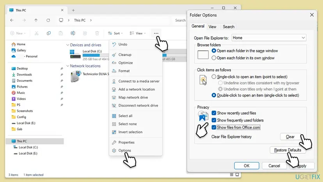
Task: Uncheck Show files from Office.com
Action: 214,127
